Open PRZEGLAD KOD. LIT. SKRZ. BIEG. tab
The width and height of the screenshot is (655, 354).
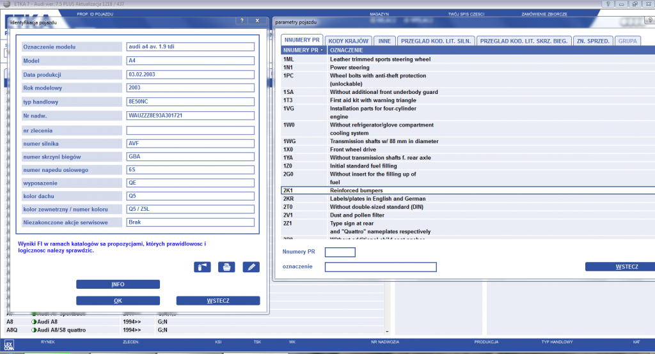pos(524,41)
